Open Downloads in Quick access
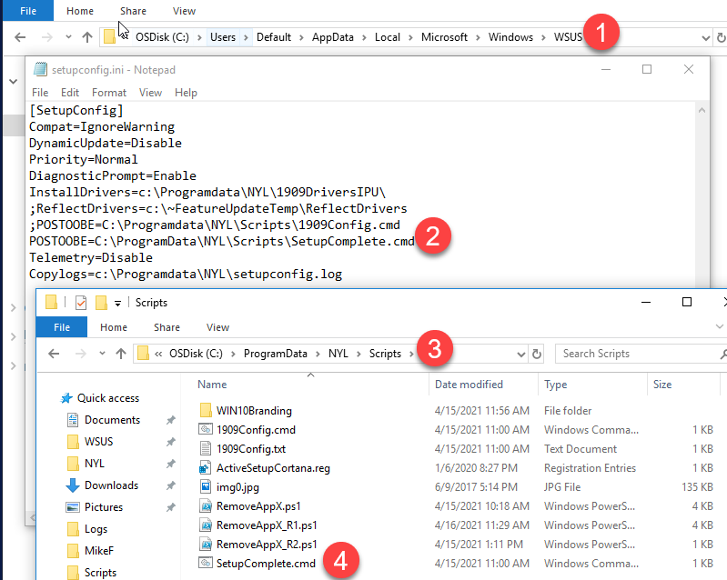Image resolution: width=727 pixels, height=580 pixels. [111, 485]
